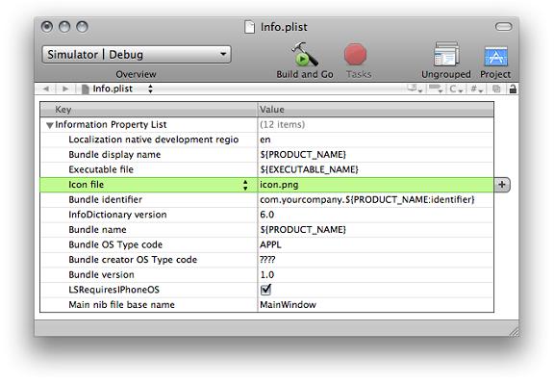Click the Key column header

click(x=149, y=110)
